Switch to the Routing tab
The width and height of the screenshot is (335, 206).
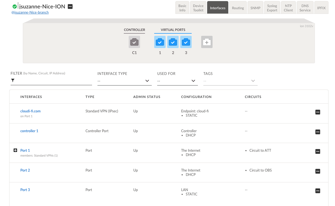(x=238, y=7)
